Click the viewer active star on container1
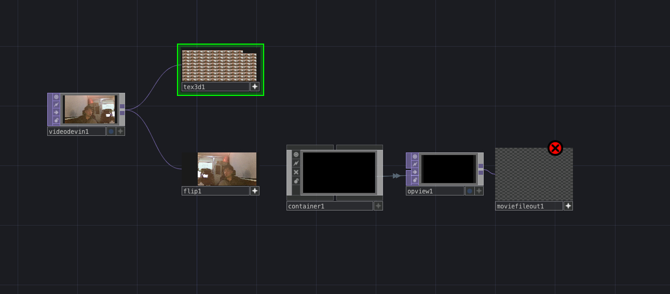670x294 pixels. click(378, 206)
